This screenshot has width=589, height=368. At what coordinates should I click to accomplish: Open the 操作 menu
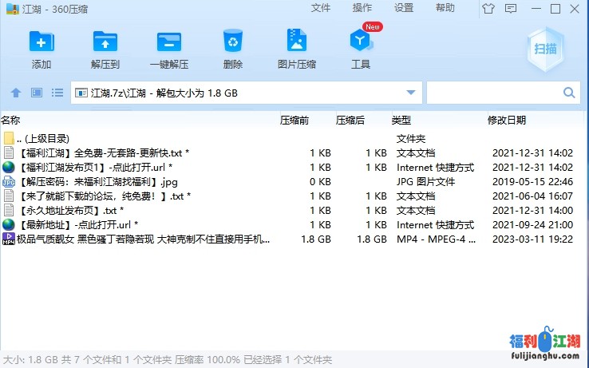pos(362,8)
